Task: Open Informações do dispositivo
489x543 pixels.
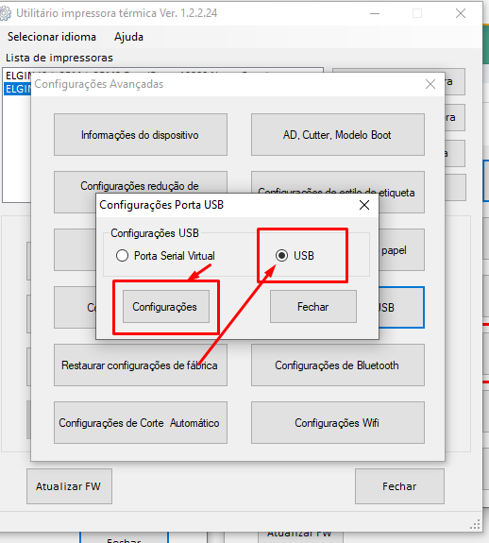Action: click(141, 135)
